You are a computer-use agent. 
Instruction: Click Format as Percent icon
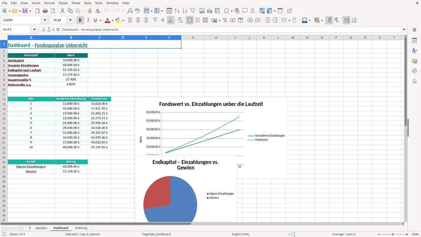coord(225,20)
